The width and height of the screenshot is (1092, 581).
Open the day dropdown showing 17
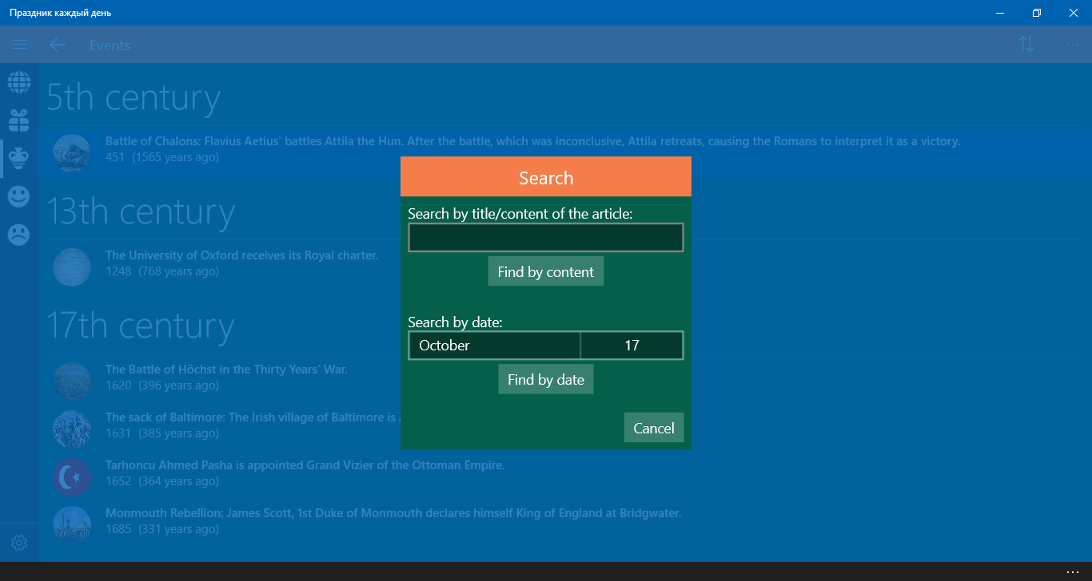click(x=632, y=346)
